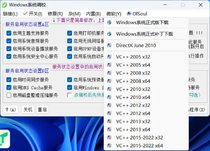Open the OlSoul menu item
The width and height of the screenshot is (210, 151).
coord(137,14)
